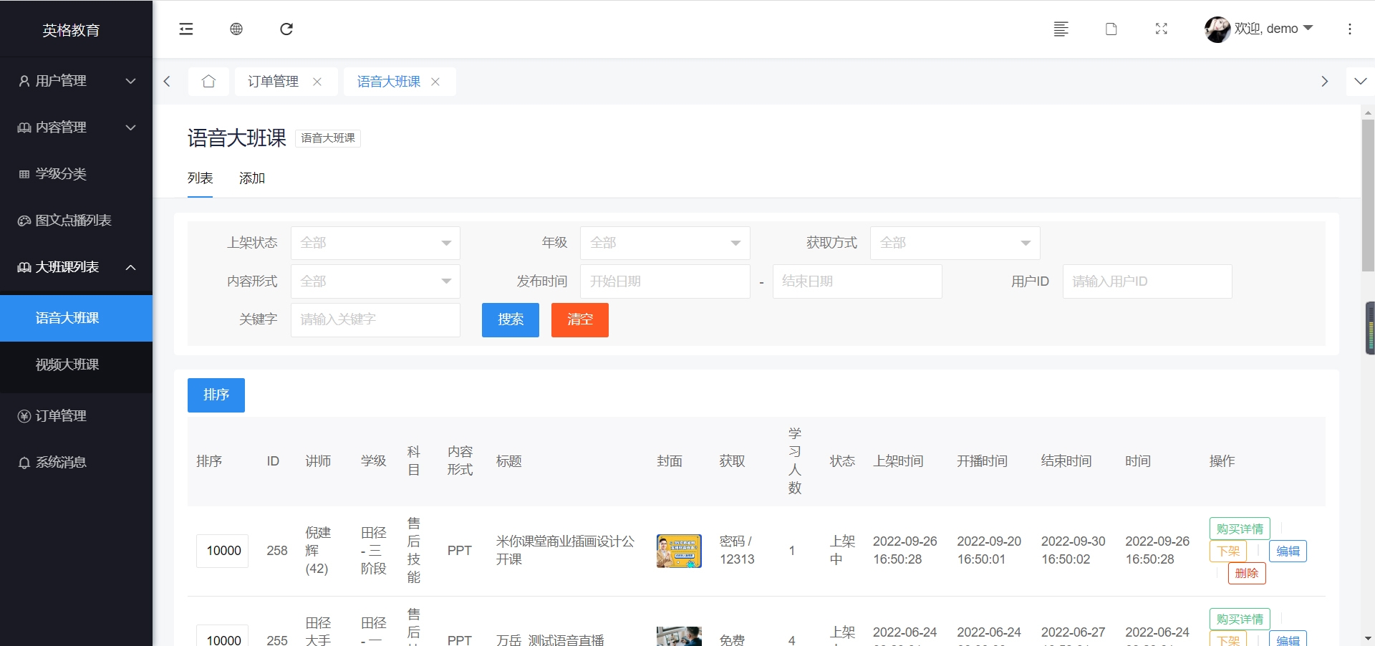1375x646 pixels.
Task: Toggle fullscreen mode icon
Action: click(x=1162, y=29)
